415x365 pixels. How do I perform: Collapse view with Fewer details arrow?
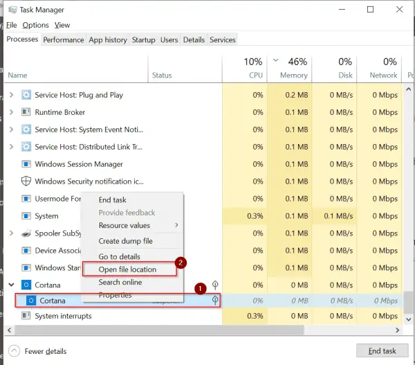point(14,351)
